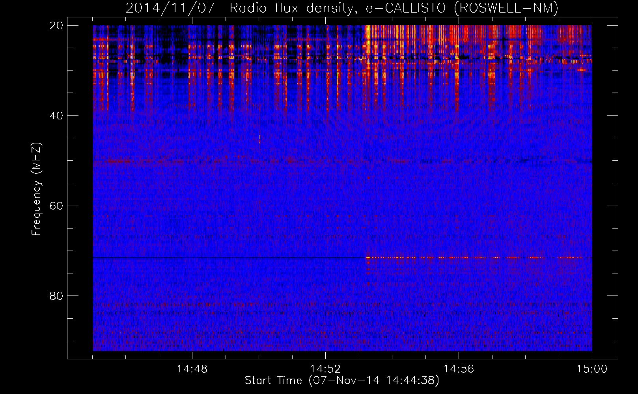Click the '60' frequency tick label
The height and width of the screenshot is (394, 638).
point(56,206)
